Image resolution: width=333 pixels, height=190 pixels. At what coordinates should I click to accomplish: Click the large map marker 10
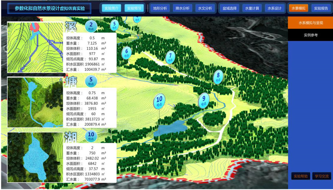159,101
